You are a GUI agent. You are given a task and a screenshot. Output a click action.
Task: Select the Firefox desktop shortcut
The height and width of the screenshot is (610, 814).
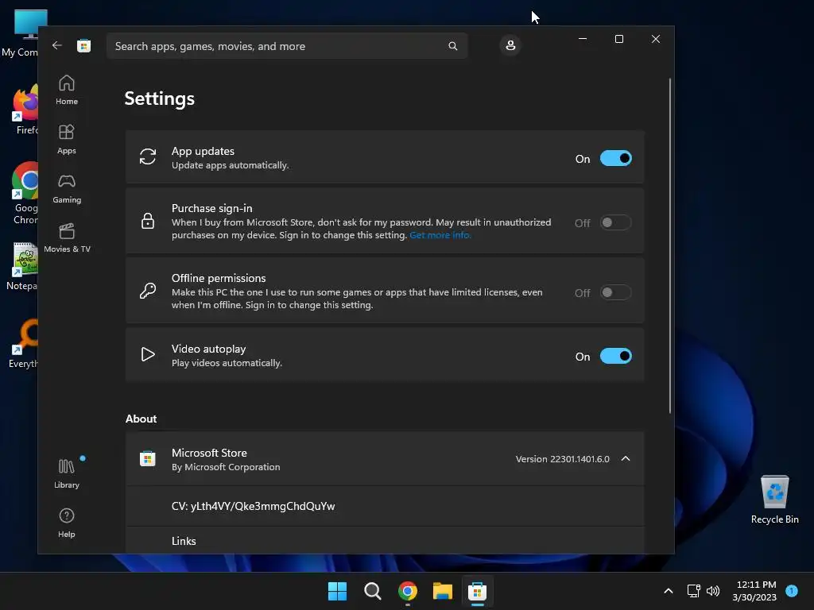[25, 110]
